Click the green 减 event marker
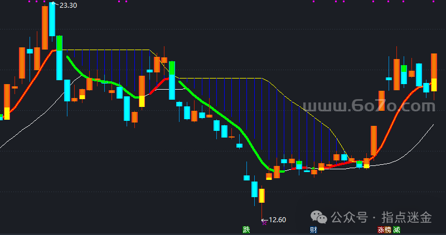 [x=396, y=229]
